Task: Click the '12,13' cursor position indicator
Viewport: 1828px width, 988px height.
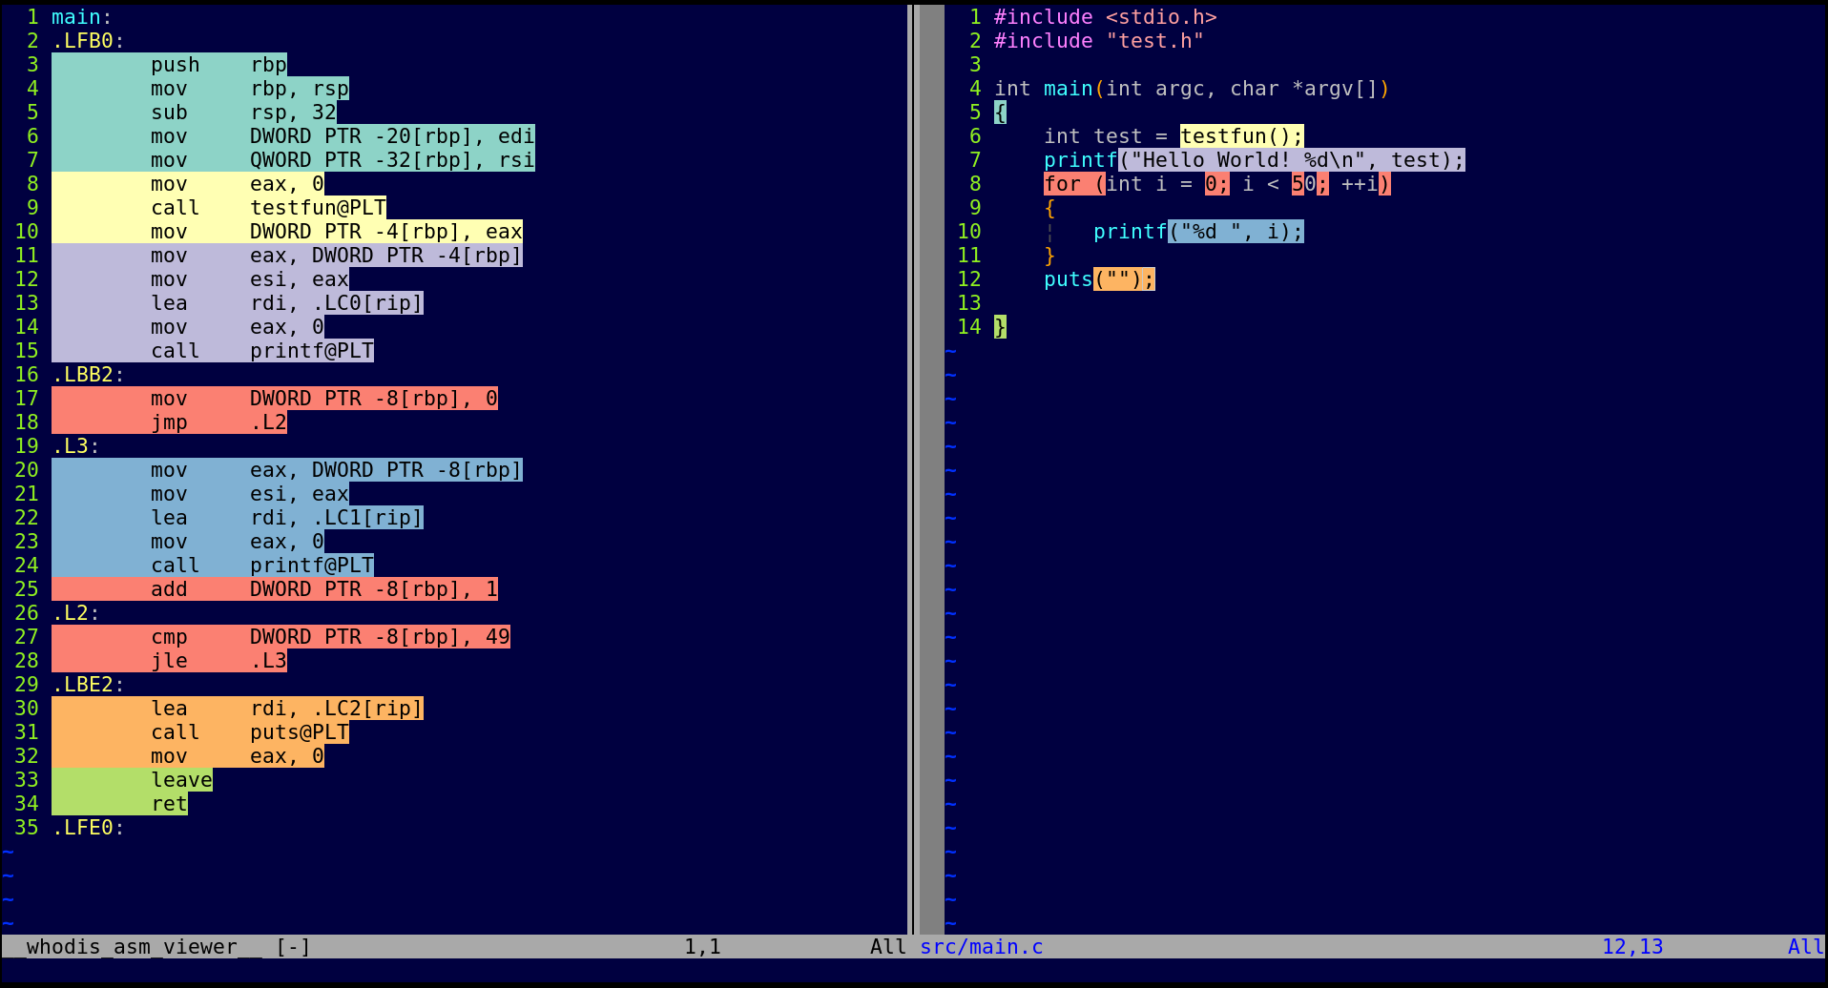Action: click(x=1632, y=947)
